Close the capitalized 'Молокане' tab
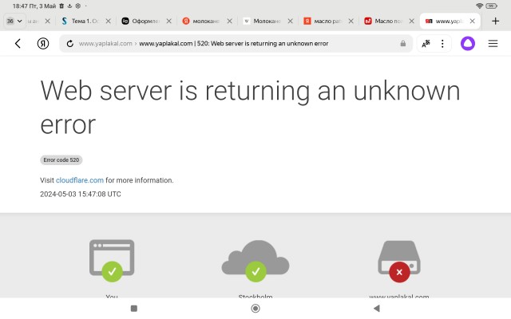The width and height of the screenshot is (511, 319). 291,22
